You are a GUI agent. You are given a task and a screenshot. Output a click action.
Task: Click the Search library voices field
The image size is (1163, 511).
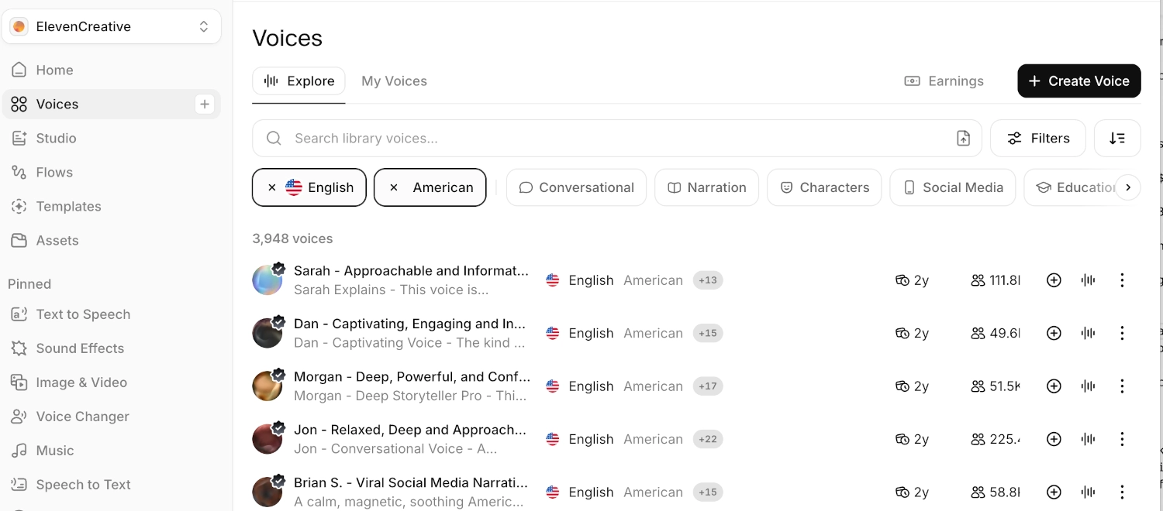click(617, 139)
